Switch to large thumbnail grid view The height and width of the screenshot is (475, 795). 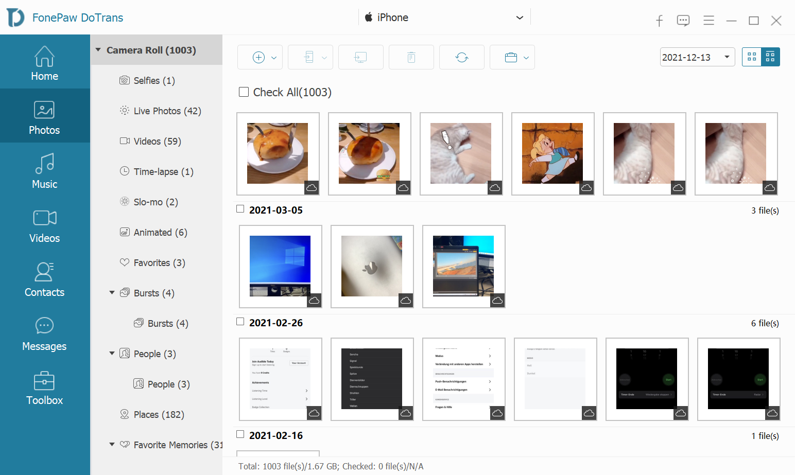pos(752,57)
